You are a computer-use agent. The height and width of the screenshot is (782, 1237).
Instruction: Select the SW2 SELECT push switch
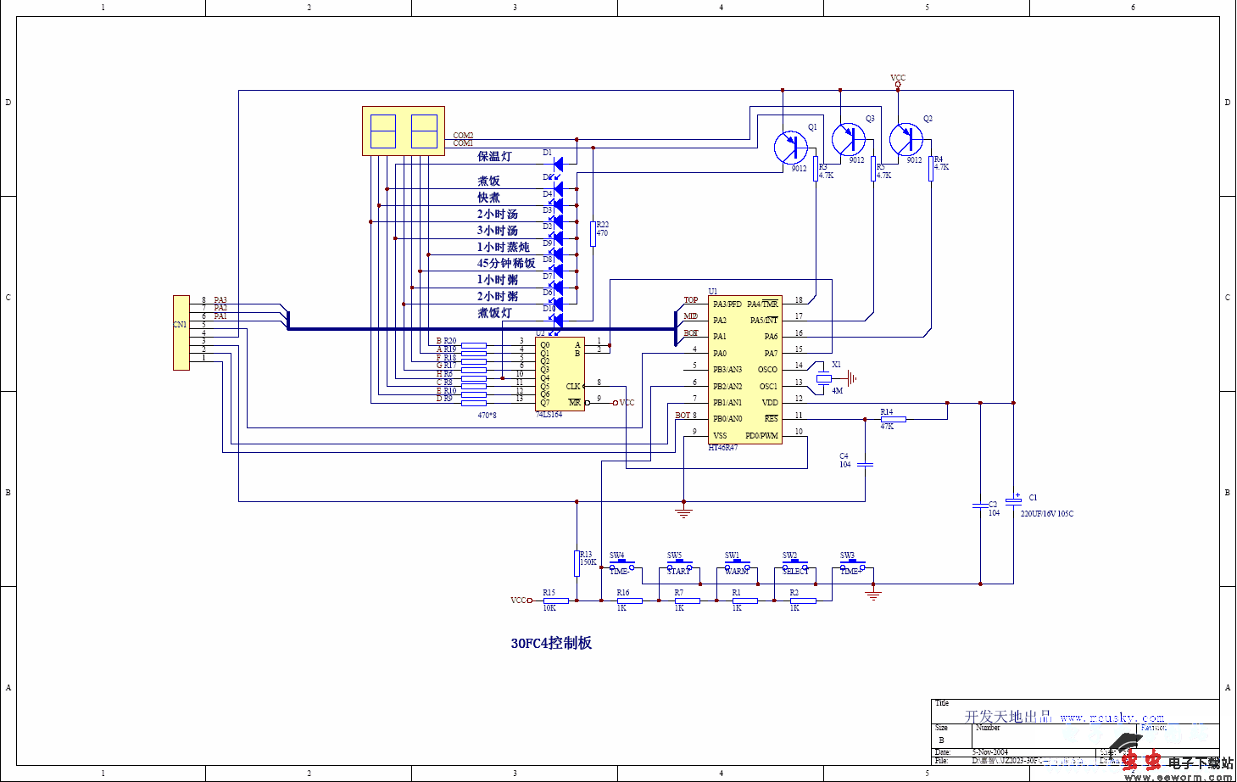[x=794, y=566]
